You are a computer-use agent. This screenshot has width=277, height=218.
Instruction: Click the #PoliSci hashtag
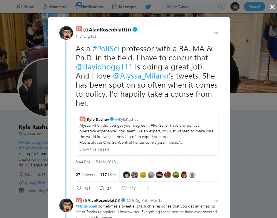coord(106,49)
